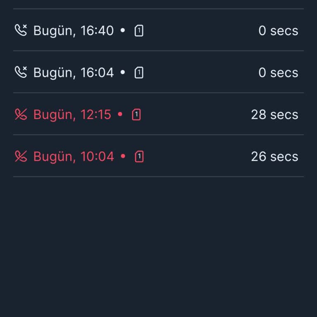Click the red dot separator after Bugün, 10:04
317x317 pixels.
click(x=123, y=157)
